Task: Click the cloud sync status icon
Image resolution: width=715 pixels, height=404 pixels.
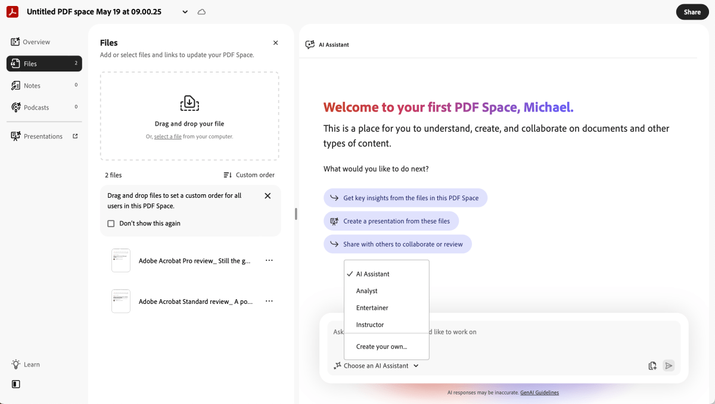Action: [201, 12]
